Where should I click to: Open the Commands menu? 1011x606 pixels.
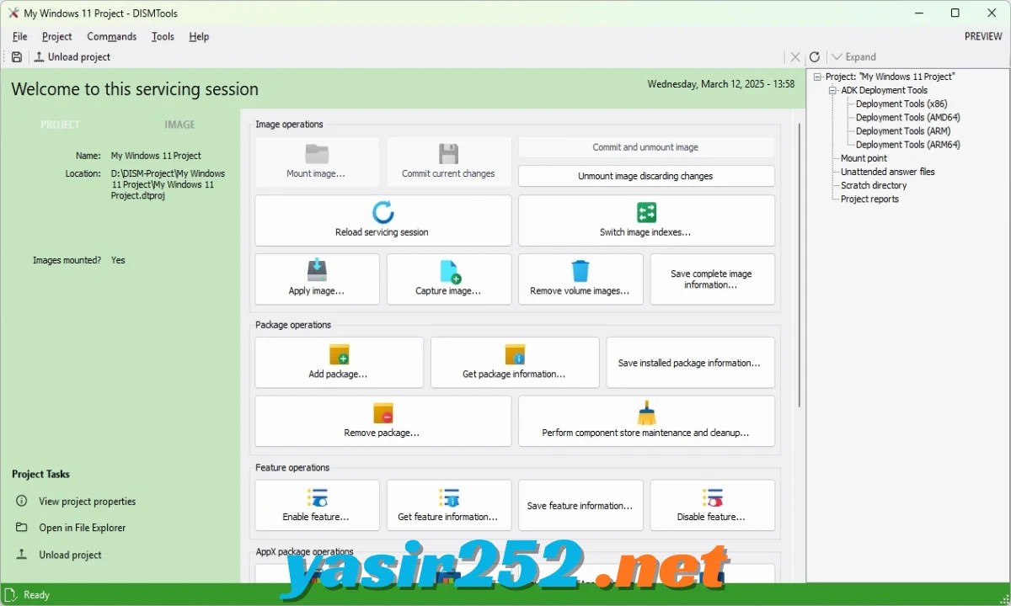[112, 36]
